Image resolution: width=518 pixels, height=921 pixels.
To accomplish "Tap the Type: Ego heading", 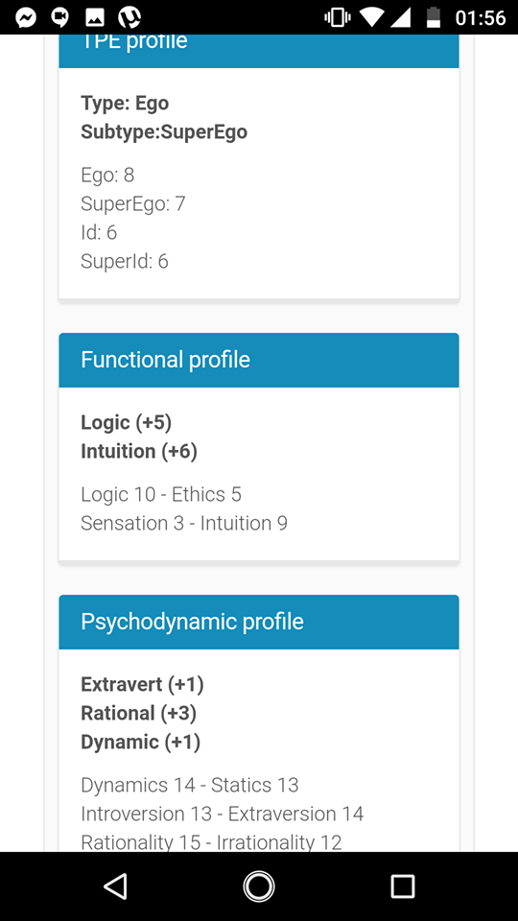I will pos(125,104).
